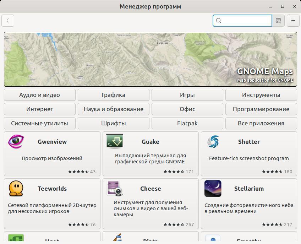301x244 pixels.
Task: Open the Графика category
Action: [114, 95]
